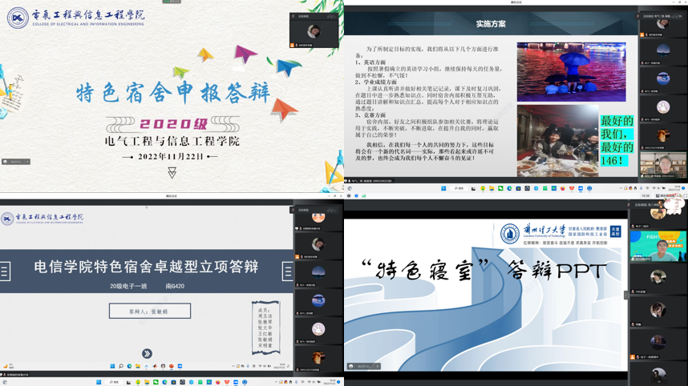This screenshot has width=688, height=386.
Task: Open Start in the 电信学院 shared-screen taskbar
Action: click(x=112, y=366)
